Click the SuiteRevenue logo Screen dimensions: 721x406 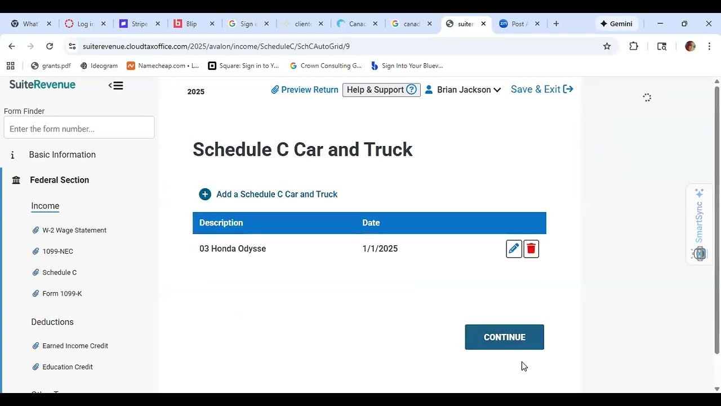coord(42,85)
